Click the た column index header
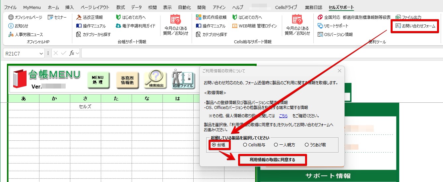This screenshot has width=443, height=182. click(x=116, y=98)
